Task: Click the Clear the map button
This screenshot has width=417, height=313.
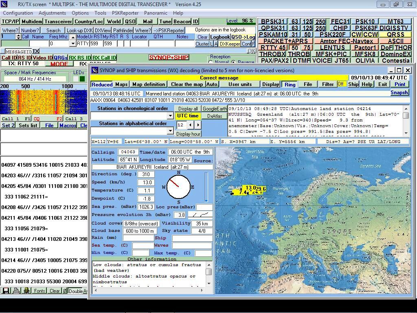Action: click(187, 84)
